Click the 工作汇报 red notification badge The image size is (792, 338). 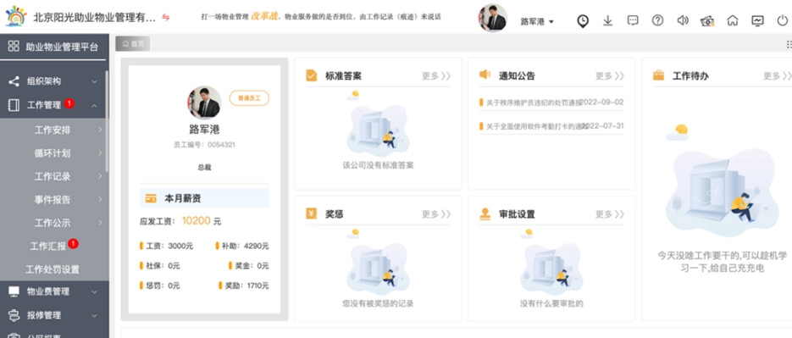[73, 243]
